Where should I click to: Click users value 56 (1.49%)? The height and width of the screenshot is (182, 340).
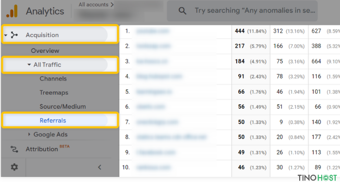(252, 107)
